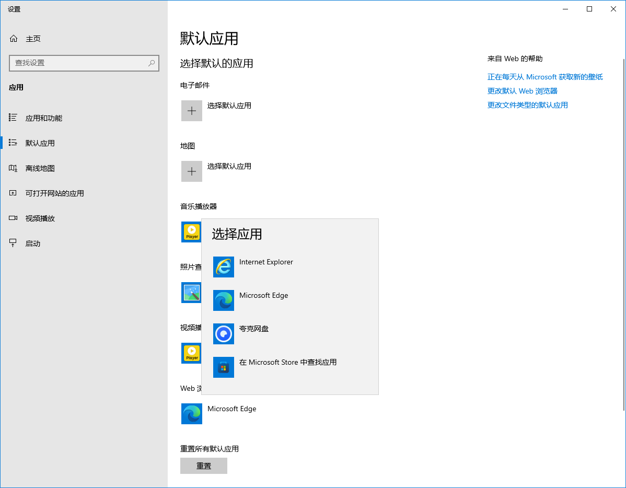Open 离线地图 sidebar section
This screenshot has height=488, width=626.
tap(40, 168)
